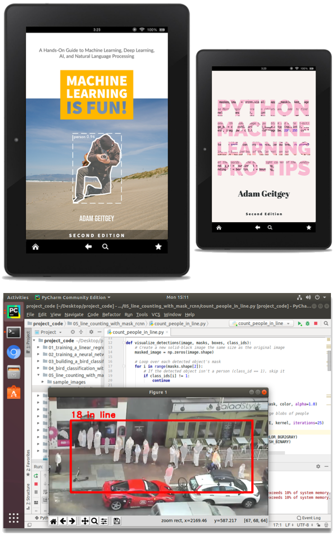
Task: Open Ubuntu Software from dock
Action: click(x=14, y=392)
